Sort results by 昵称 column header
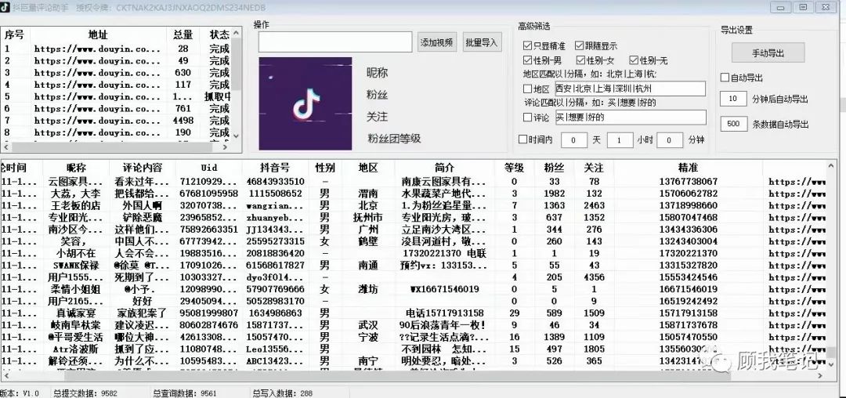The image size is (846, 398). point(76,168)
